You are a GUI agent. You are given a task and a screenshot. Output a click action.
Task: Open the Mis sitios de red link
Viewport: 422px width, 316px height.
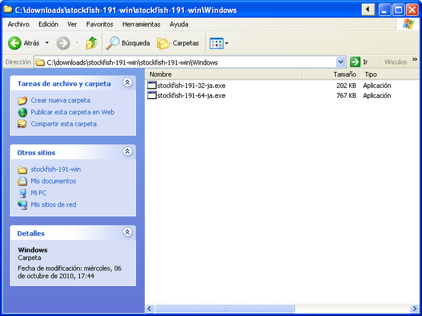[53, 204]
